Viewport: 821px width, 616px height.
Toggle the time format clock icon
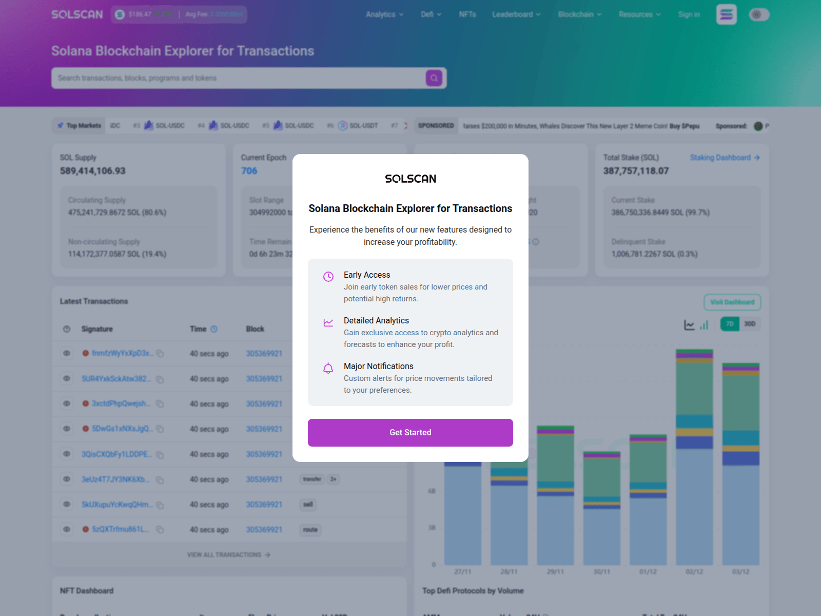214,329
